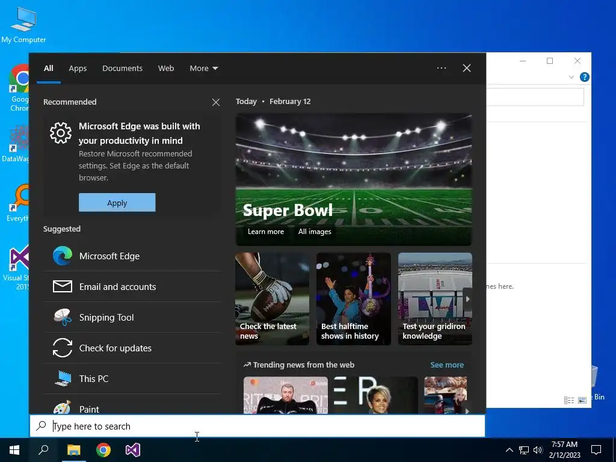Open the trending news thumbnail showing large white letters
Image resolution: width=616 pixels, height=462 pixels.
376,395
